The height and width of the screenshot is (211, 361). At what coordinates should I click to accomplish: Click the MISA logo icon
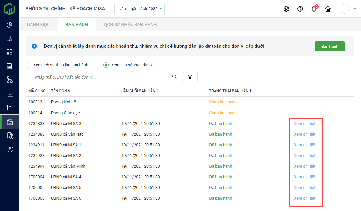[9, 9]
